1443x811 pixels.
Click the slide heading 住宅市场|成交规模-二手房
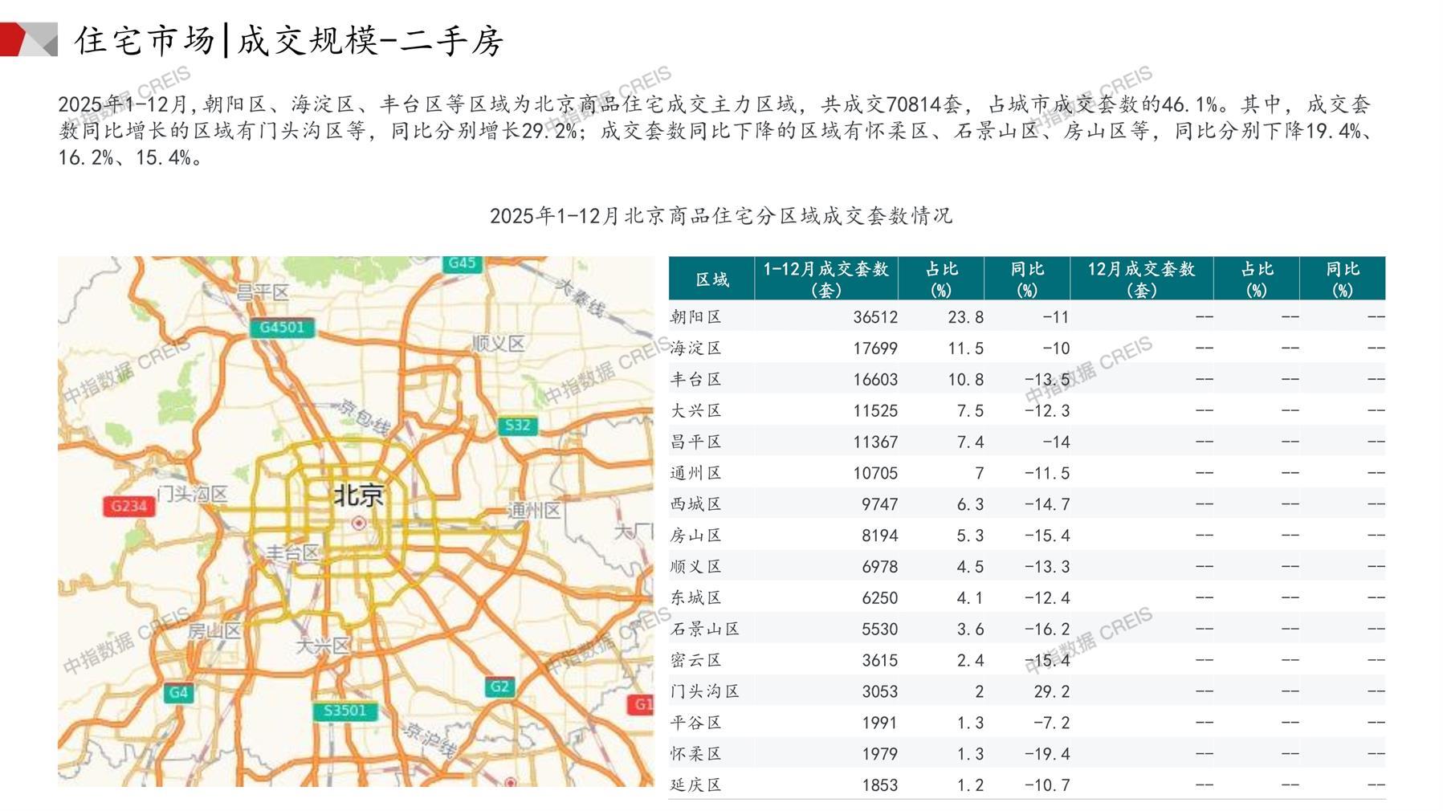click(x=289, y=40)
